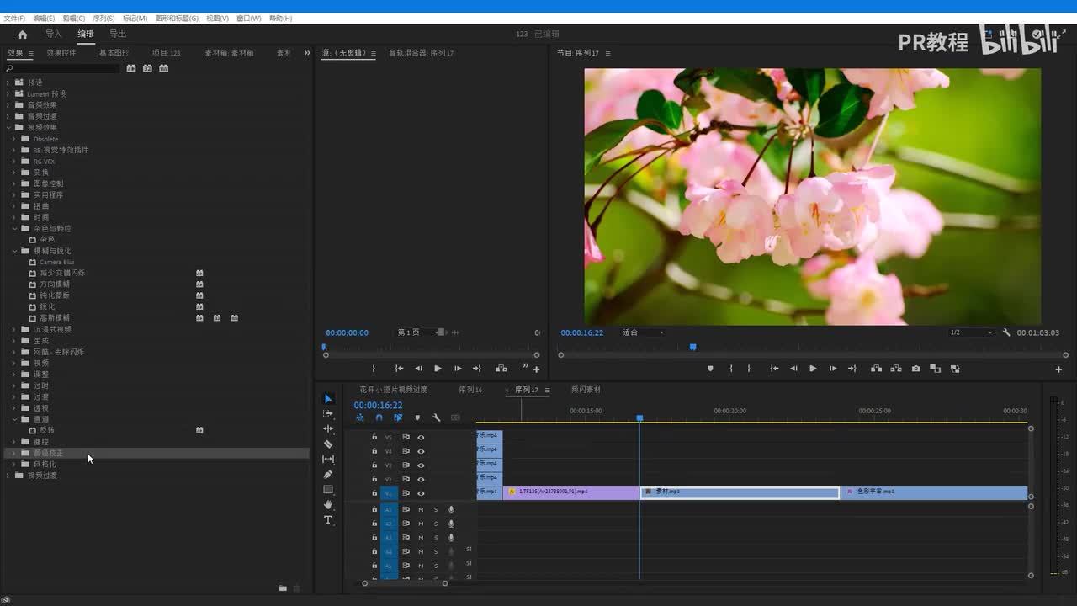The image size is (1077, 606).
Task: Click the 素材.mp4 clip in timeline
Action: [x=739, y=492]
